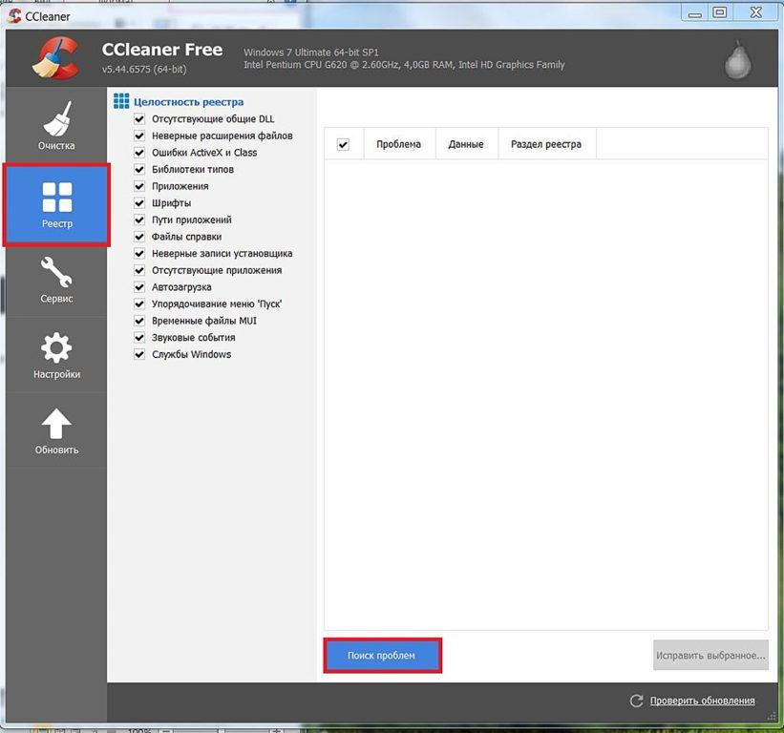Click the refresh icon beside Проверить обновления
This screenshot has width=784, height=733.
[x=636, y=701]
